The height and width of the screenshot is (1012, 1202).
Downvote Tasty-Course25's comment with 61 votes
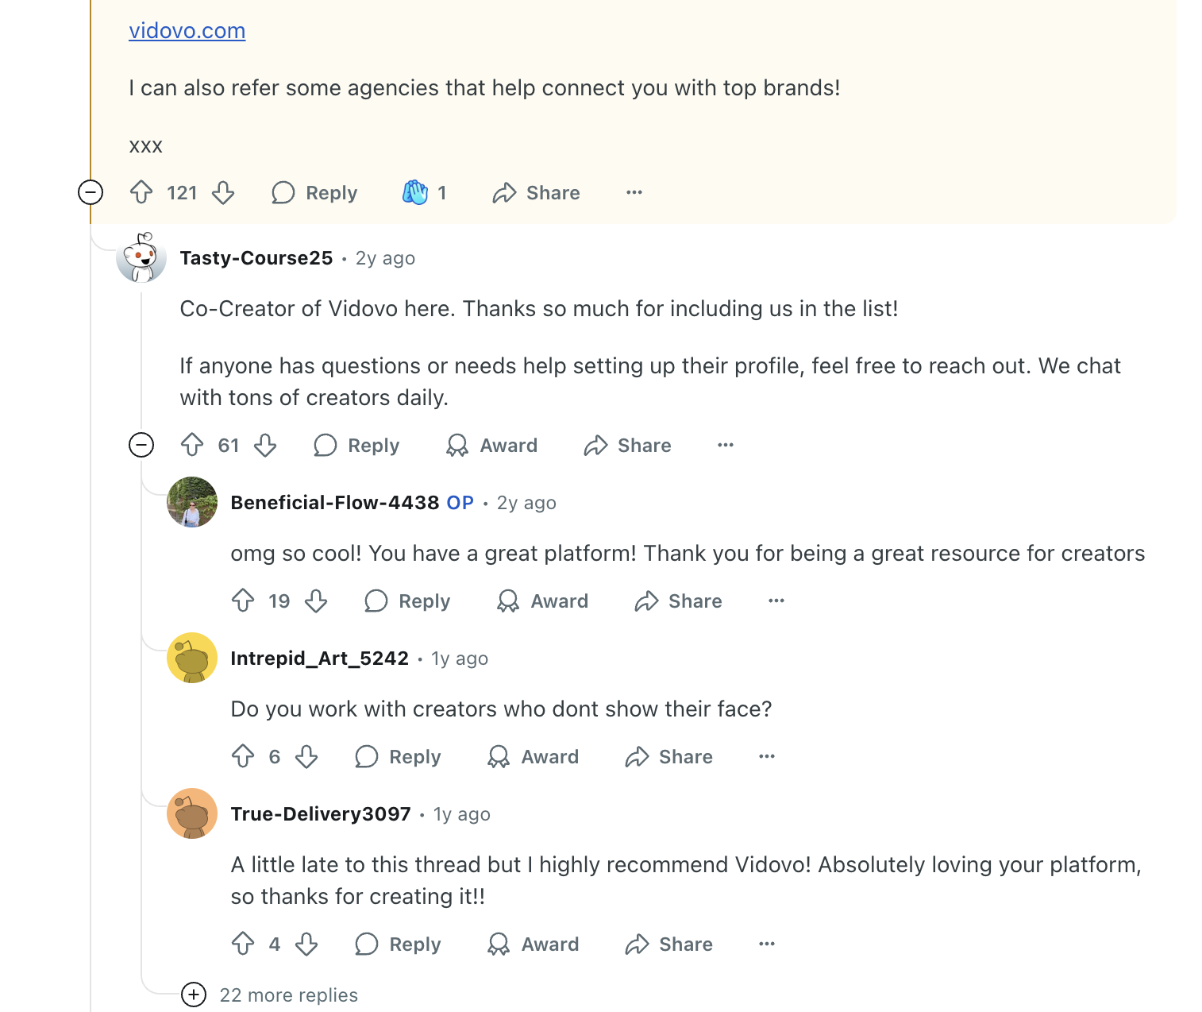pyautogui.click(x=265, y=446)
